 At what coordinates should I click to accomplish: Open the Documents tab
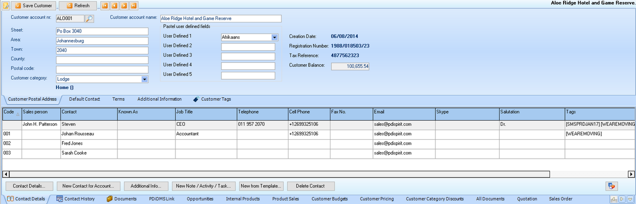click(x=121, y=199)
